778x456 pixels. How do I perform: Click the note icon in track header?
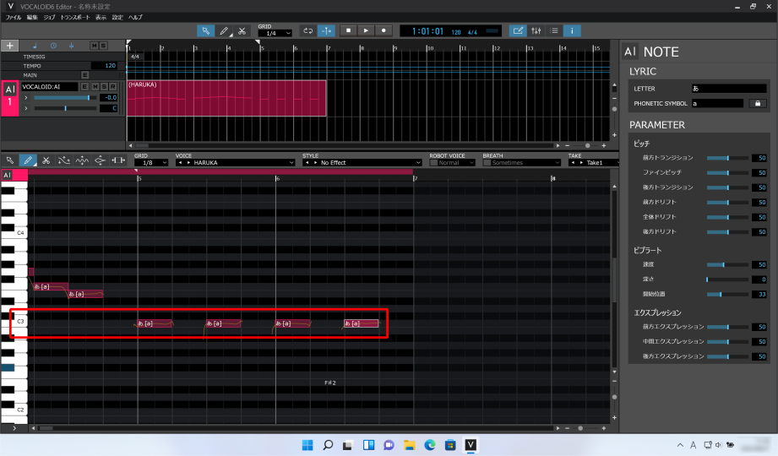[x=35, y=46]
